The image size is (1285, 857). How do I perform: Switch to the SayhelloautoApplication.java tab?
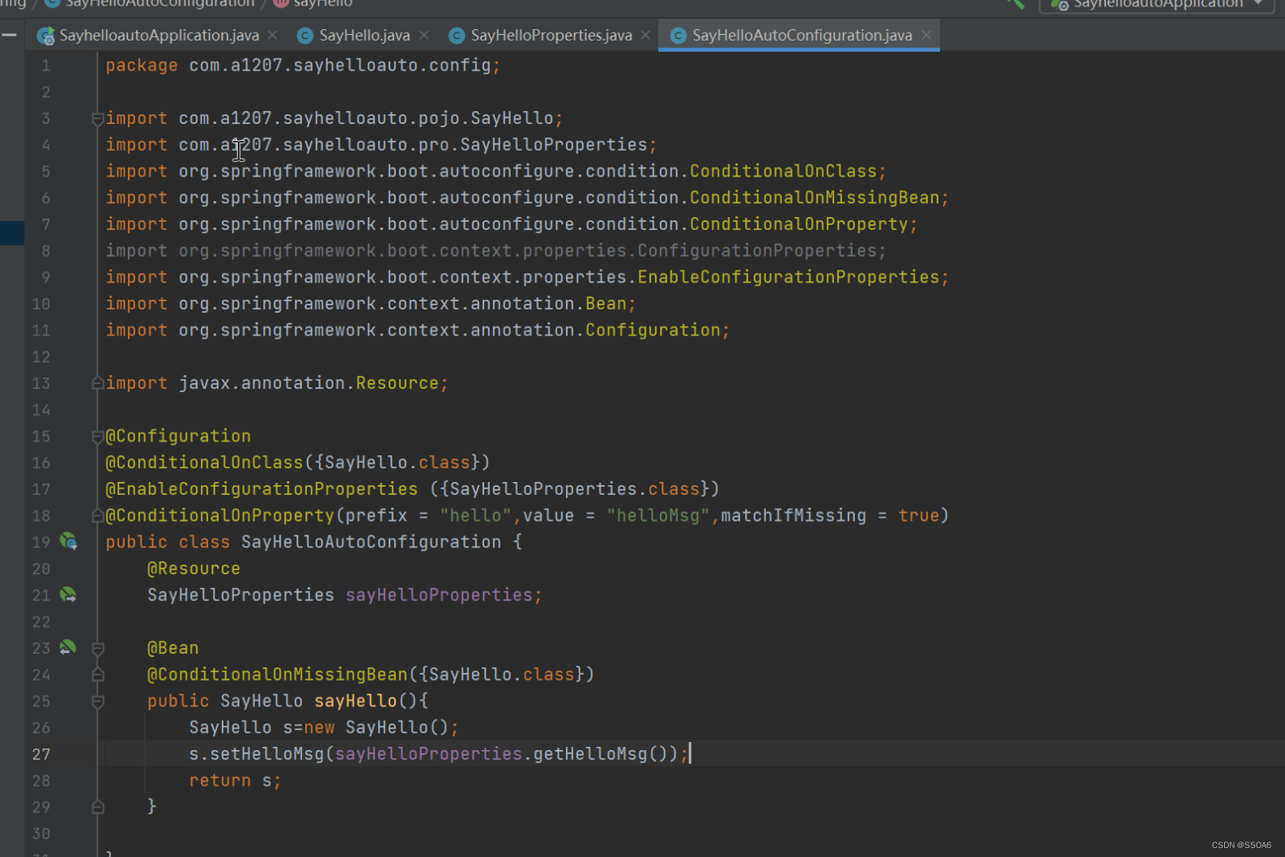click(x=159, y=36)
